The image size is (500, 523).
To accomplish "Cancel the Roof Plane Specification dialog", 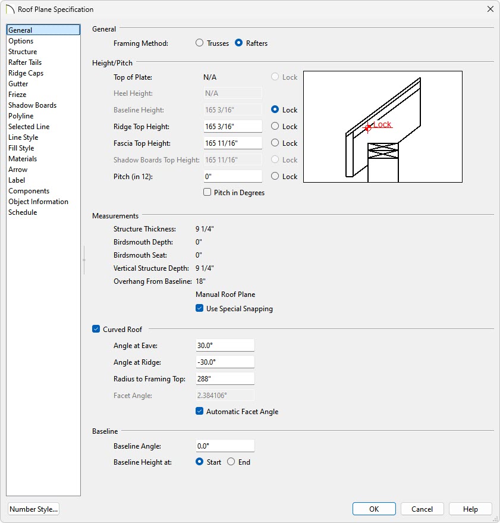I will [422, 509].
